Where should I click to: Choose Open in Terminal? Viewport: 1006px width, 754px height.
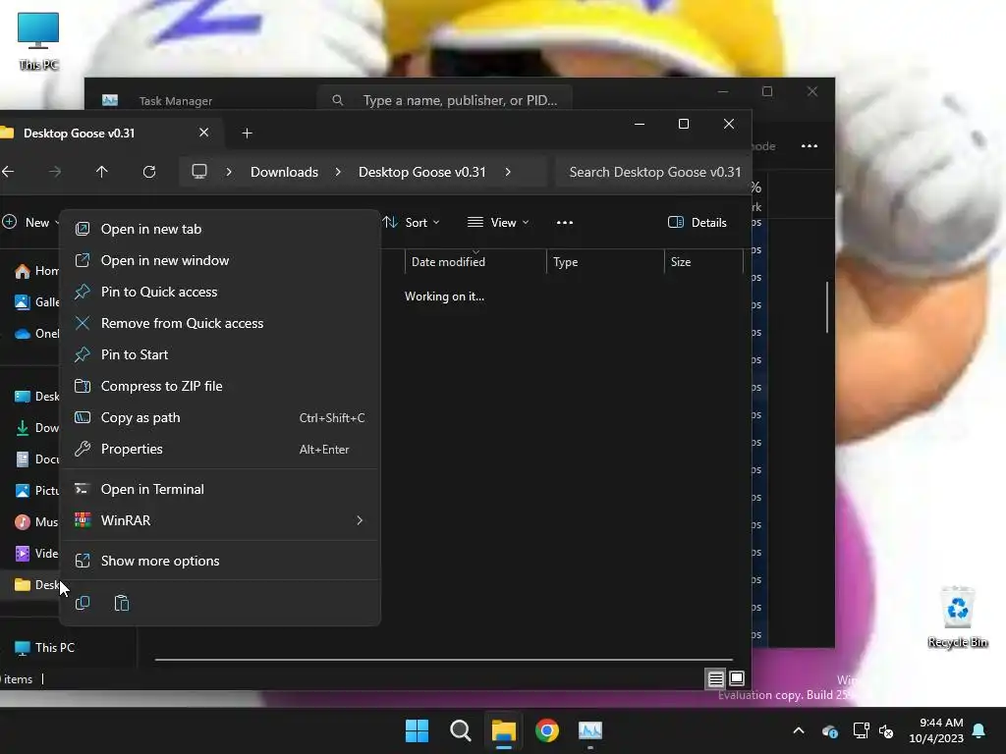pos(220,489)
